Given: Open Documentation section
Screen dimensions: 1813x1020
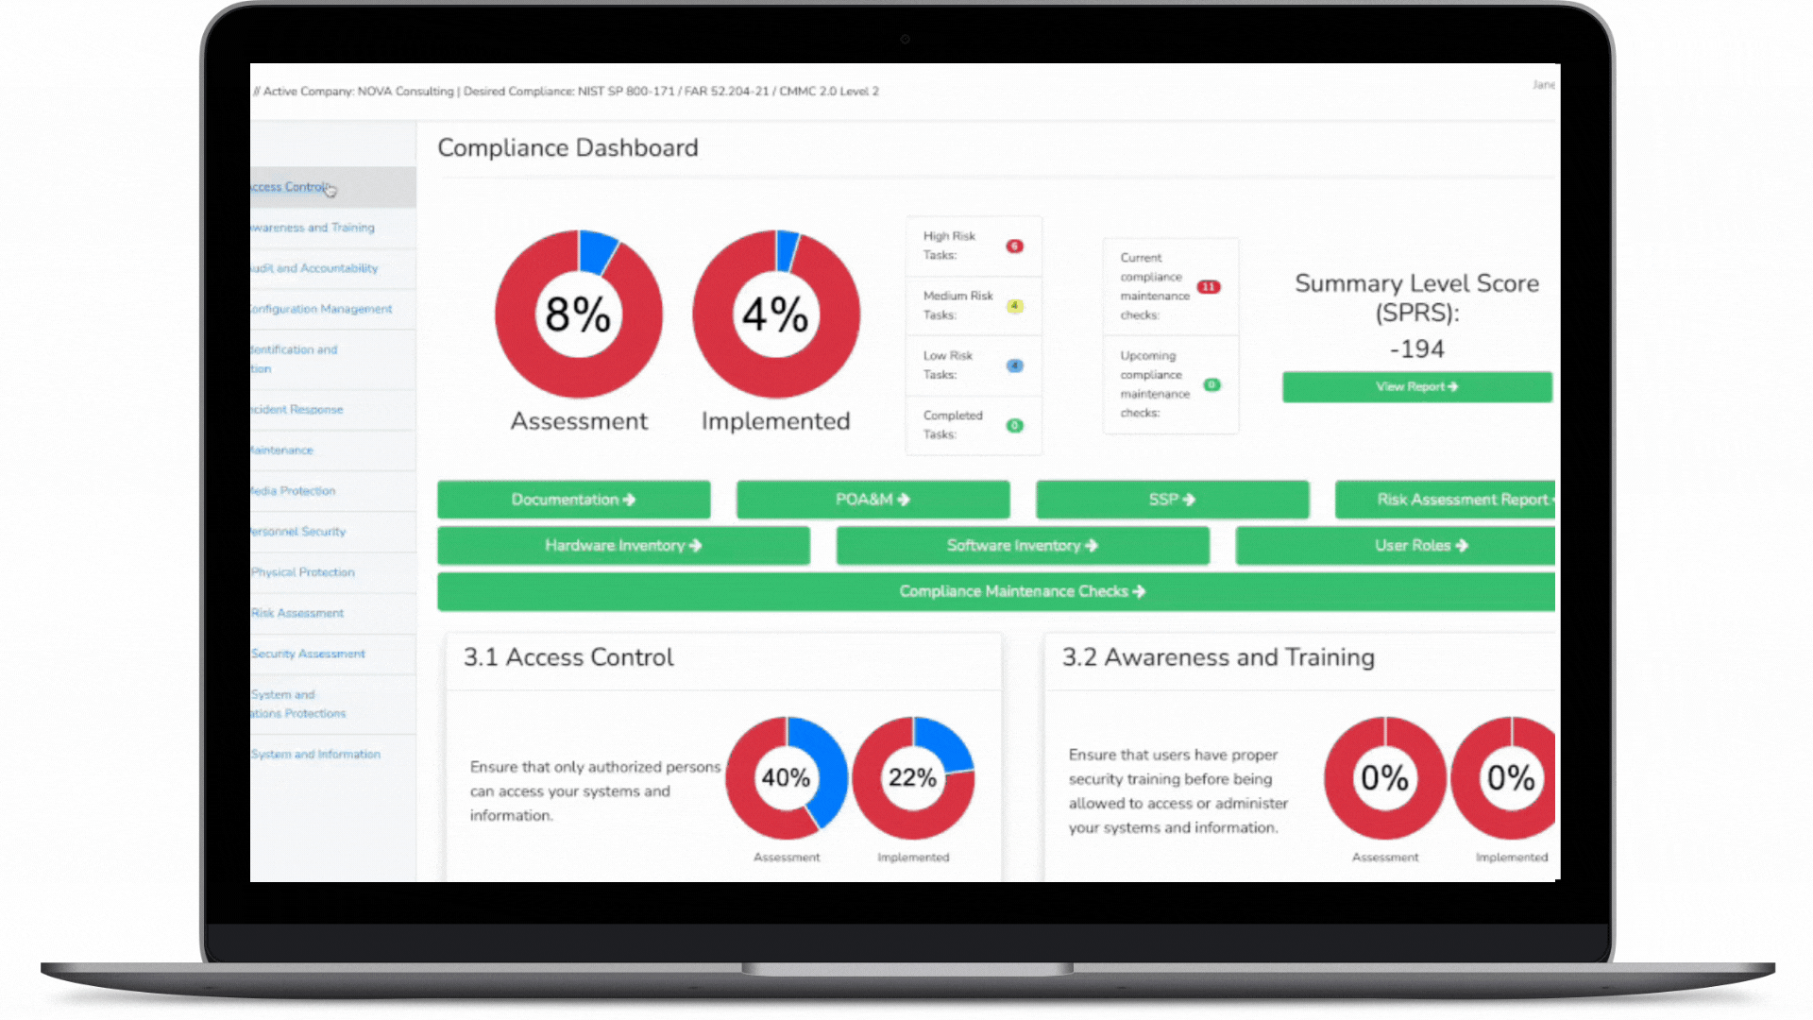Looking at the screenshot, I should 573,500.
